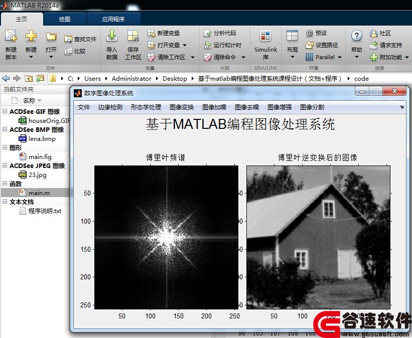The width and height of the screenshot is (412, 338).
Task: Click the 请求支持 (Request Support) icon
Action: click(374, 45)
